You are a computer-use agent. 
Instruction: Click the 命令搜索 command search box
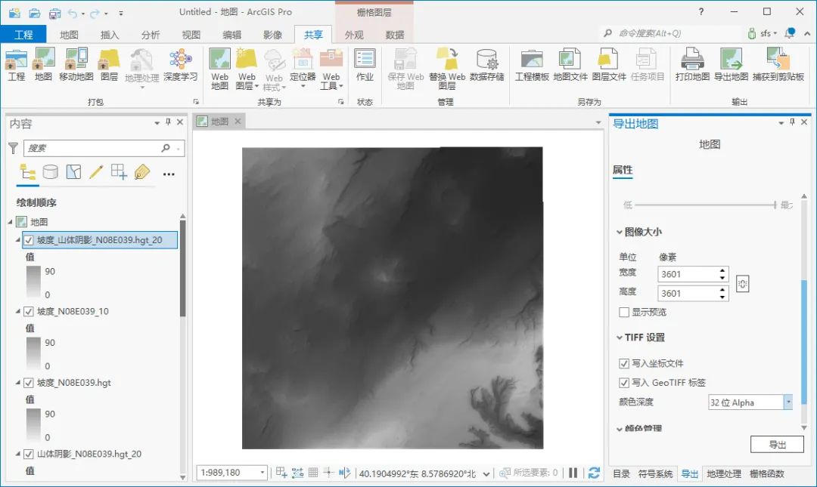tap(671, 33)
